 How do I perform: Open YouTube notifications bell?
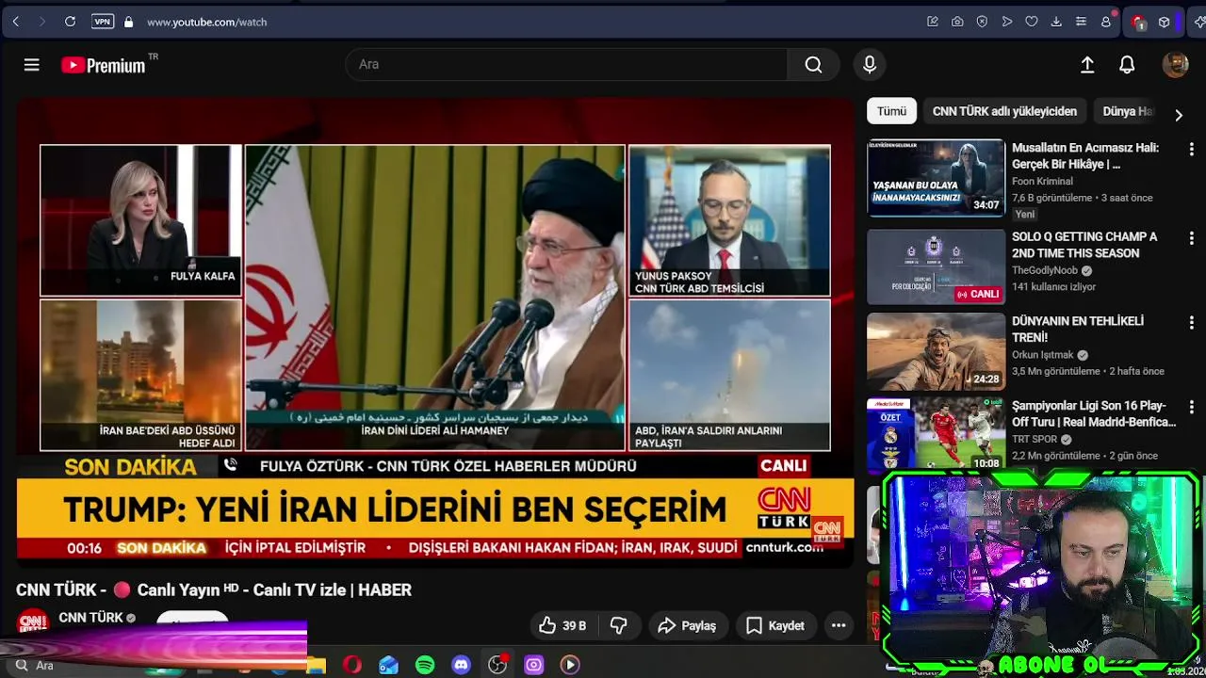click(x=1127, y=64)
